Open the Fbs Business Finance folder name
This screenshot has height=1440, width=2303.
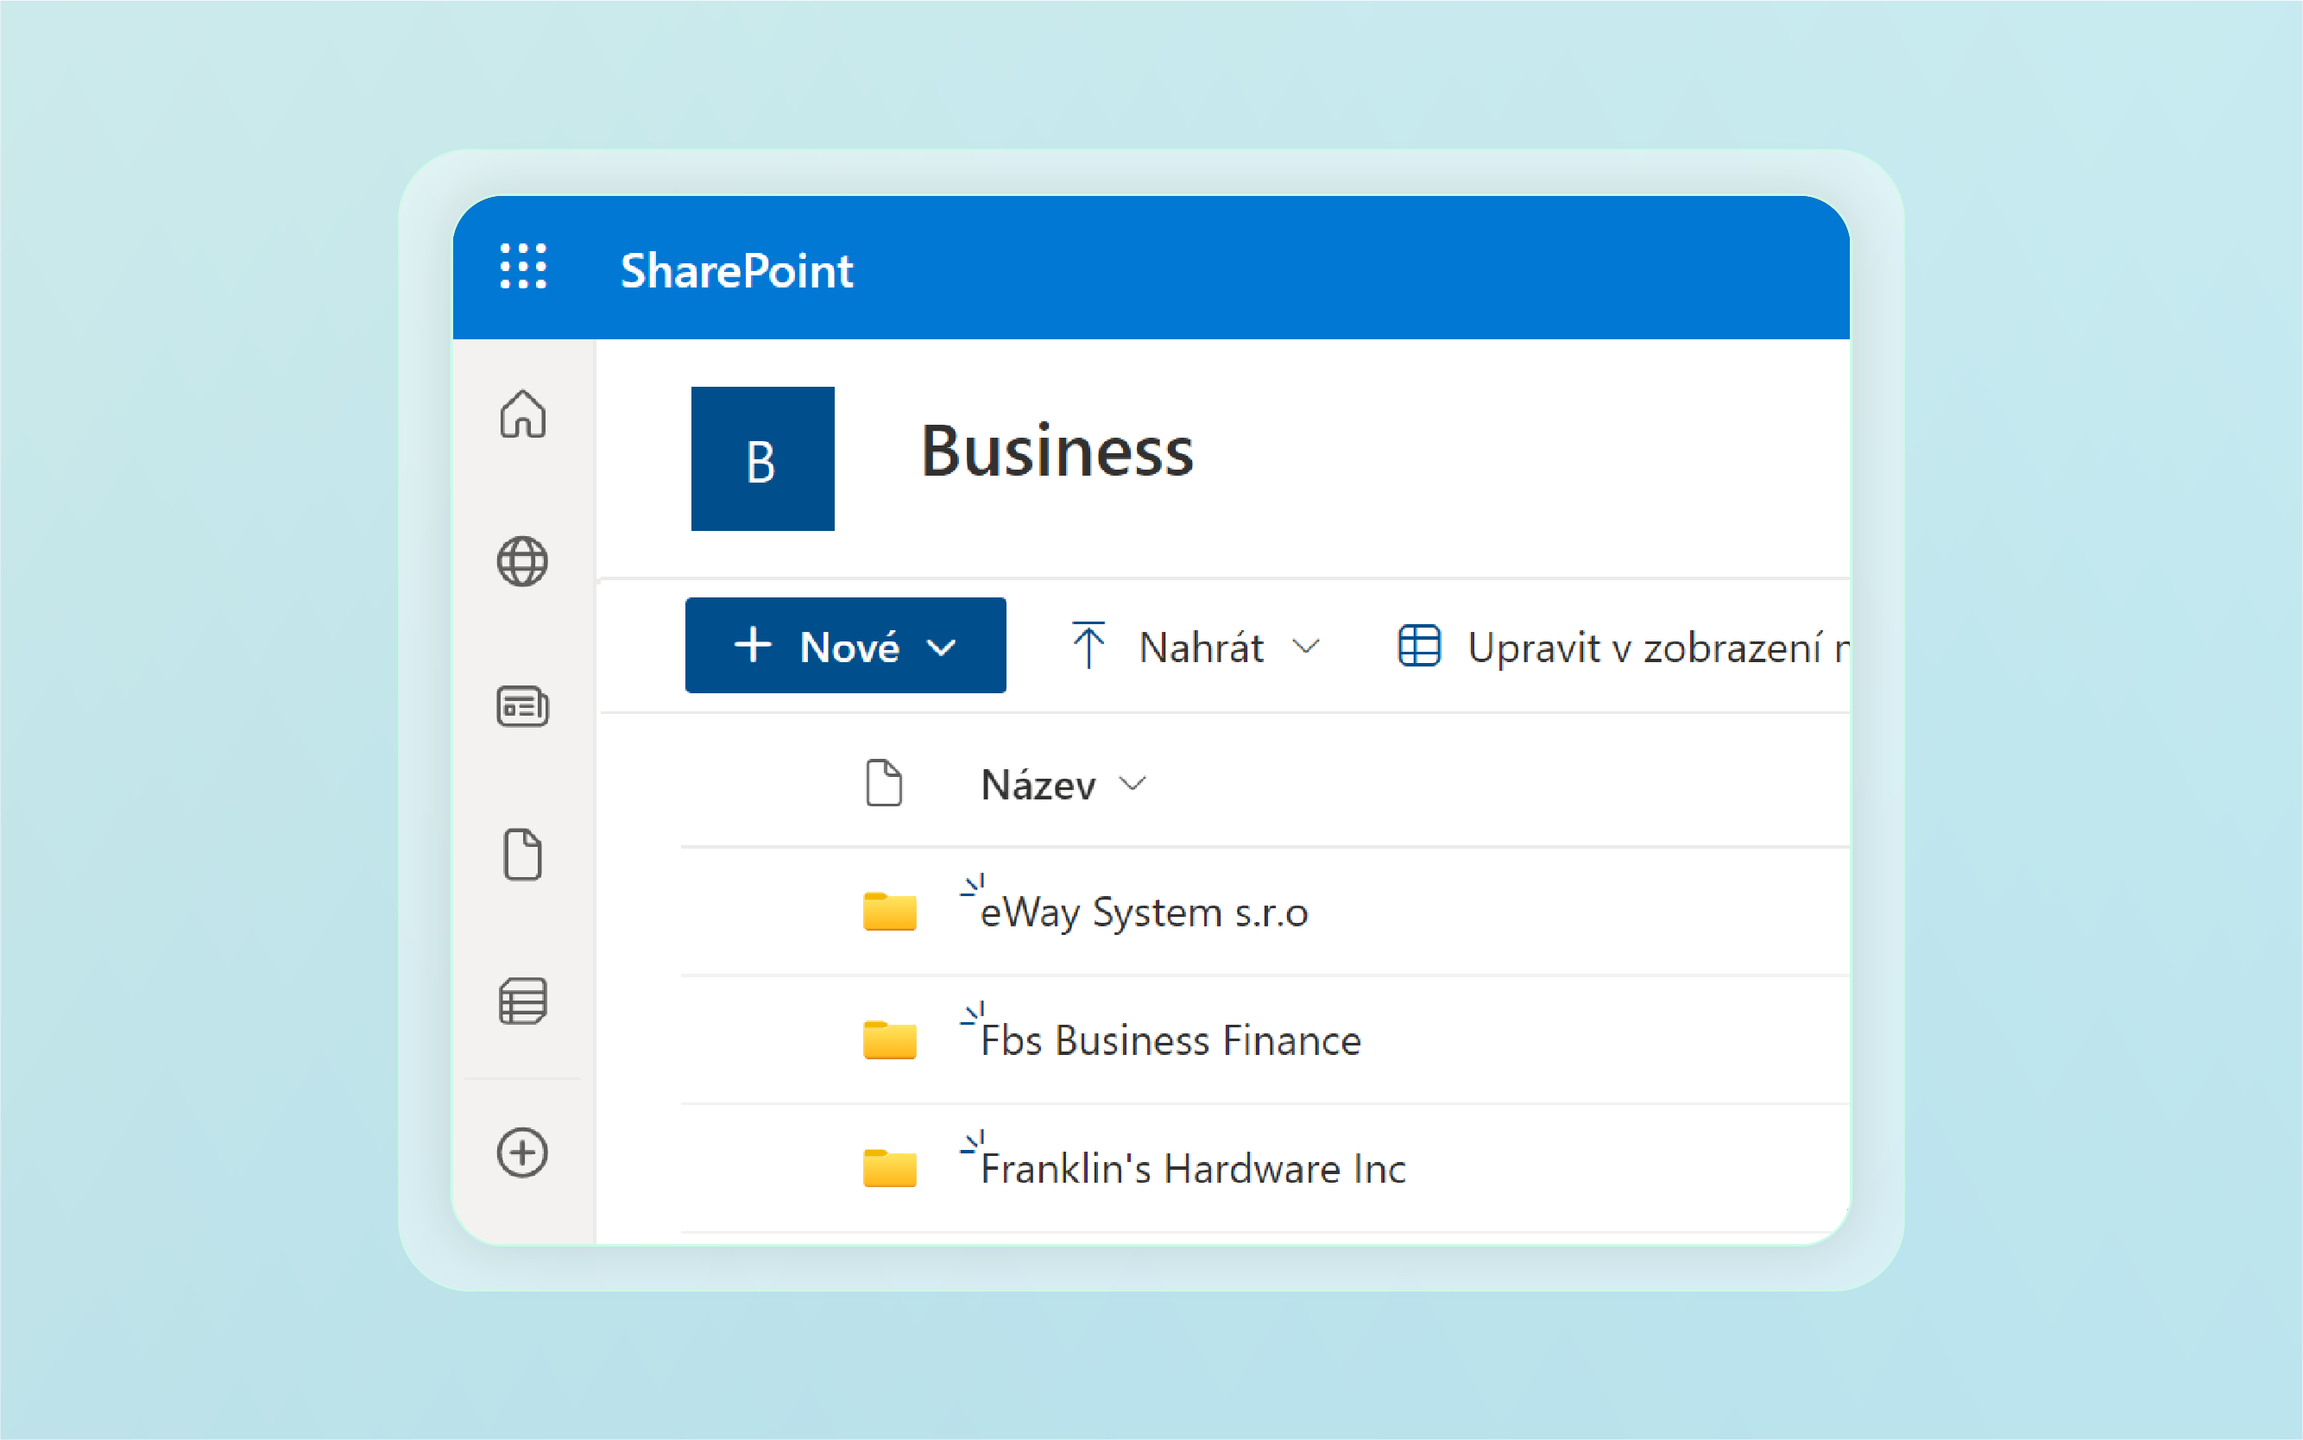1171,1040
